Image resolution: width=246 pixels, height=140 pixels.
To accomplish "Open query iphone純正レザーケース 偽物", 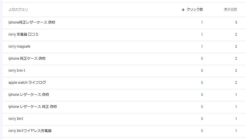I will [32, 22].
